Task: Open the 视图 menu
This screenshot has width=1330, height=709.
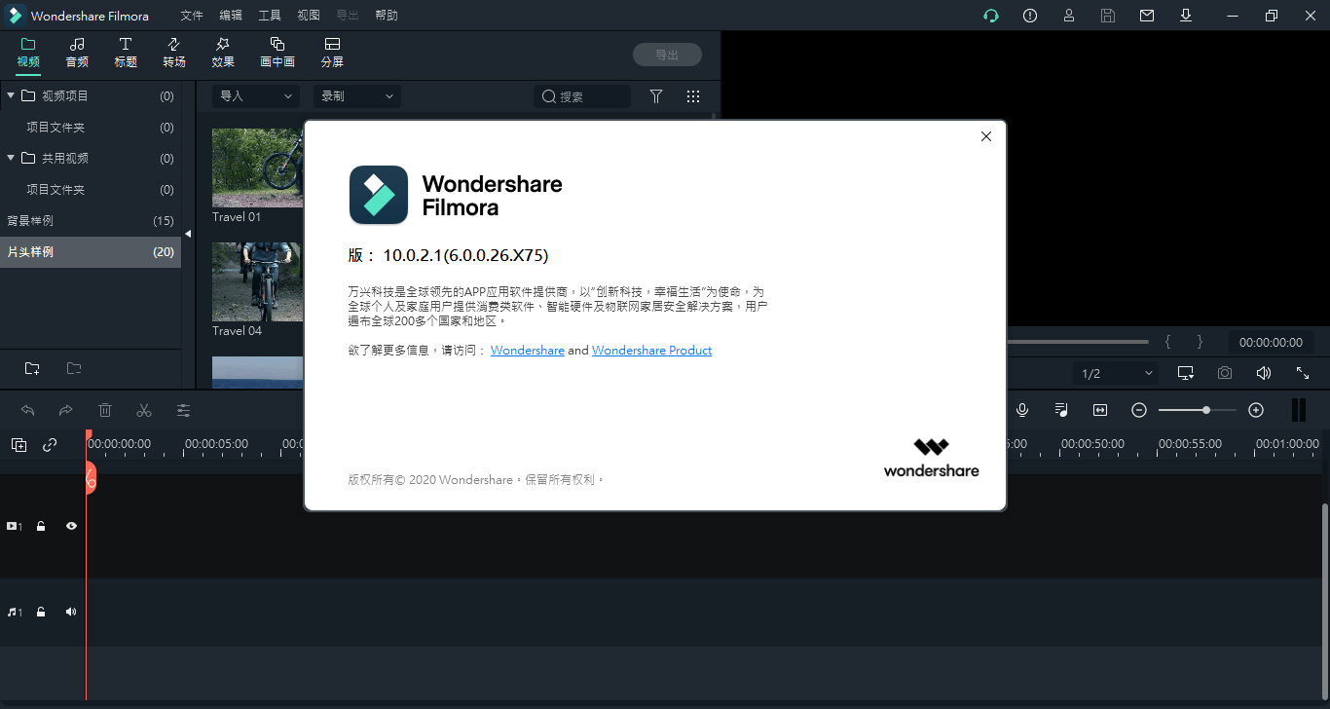Action: coord(309,16)
